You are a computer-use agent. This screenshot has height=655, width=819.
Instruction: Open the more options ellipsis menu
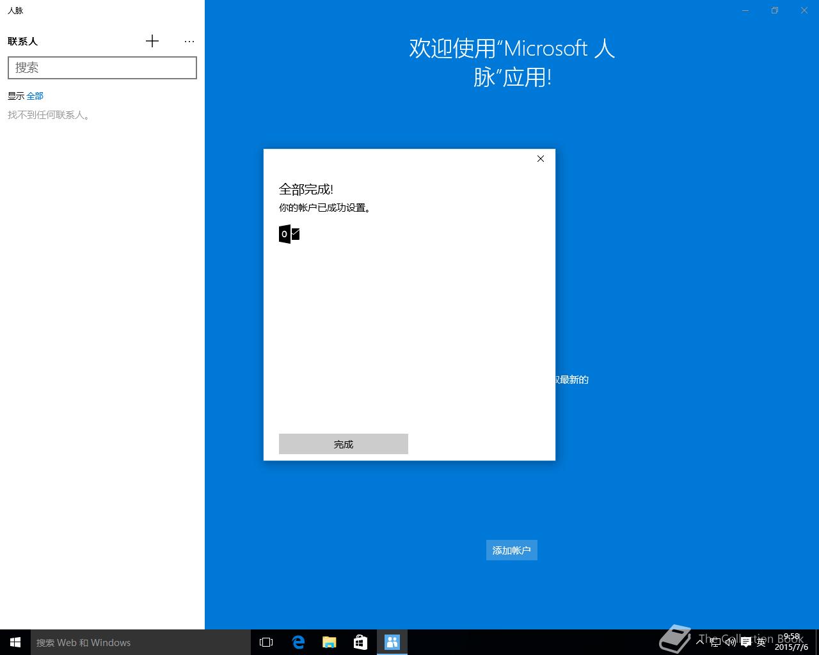coord(189,41)
